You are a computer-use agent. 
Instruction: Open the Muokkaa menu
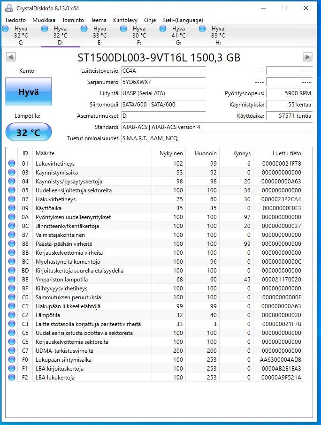[x=44, y=20]
